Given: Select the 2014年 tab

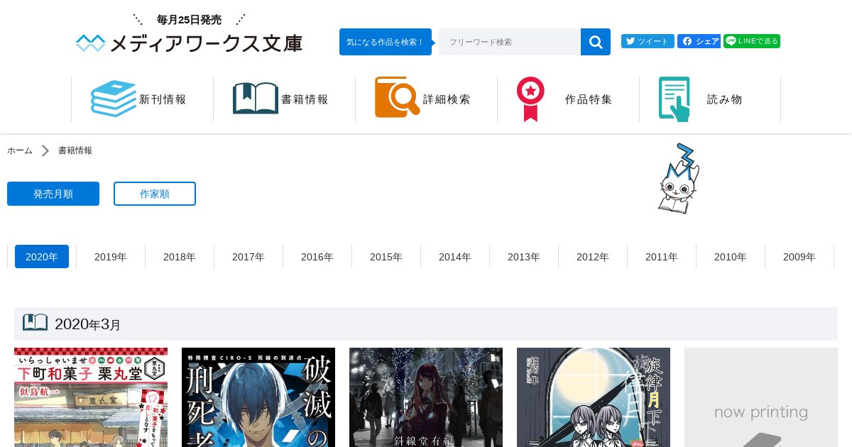Looking at the screenshot, I should coord(455,257).
